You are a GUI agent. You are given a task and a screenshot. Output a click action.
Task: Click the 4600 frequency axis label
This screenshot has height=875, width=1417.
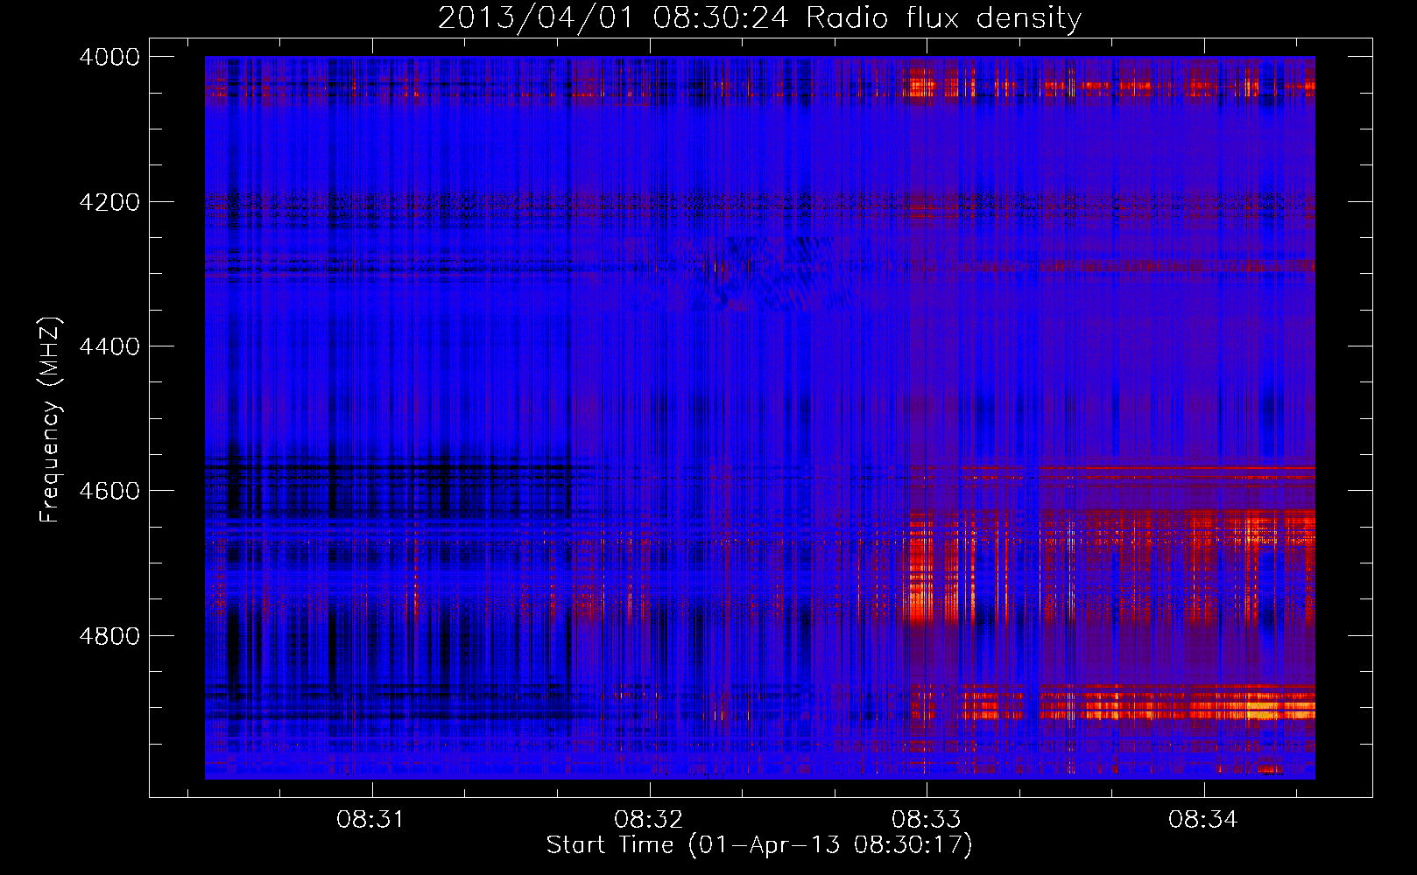(109, 491)
